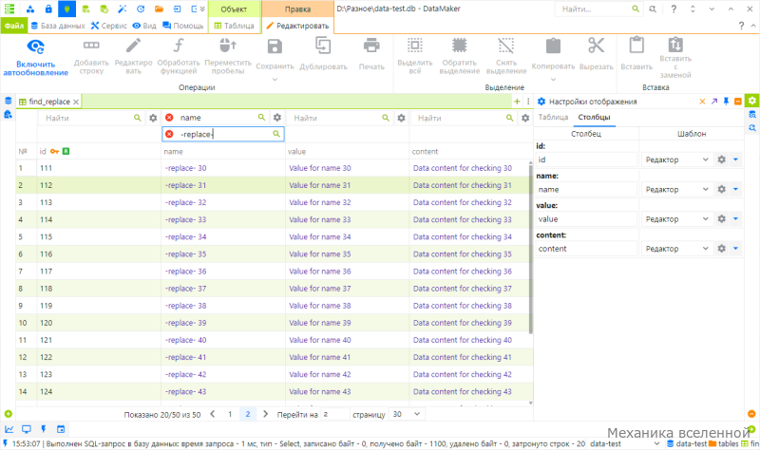Click the Вставить paste icon

636,45
